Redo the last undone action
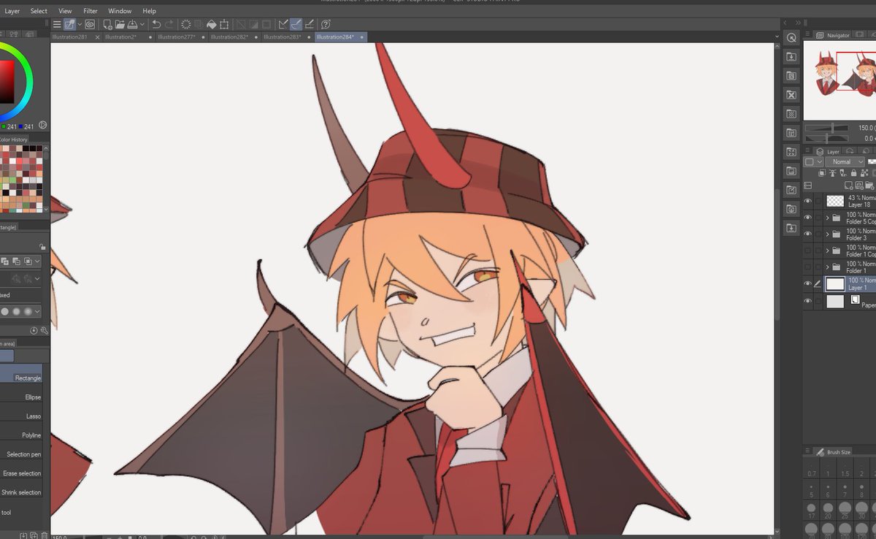Image resolution: width=876 pixels, height=539 pixels. [169, 24]
